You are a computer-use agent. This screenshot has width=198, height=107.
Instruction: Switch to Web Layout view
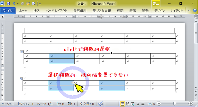coord(132,104)
